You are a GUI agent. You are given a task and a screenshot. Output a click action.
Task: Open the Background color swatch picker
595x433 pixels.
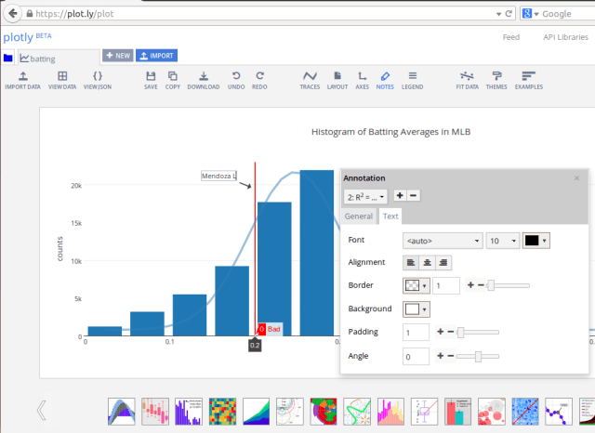pyautogui.click(x=416, y=308)
